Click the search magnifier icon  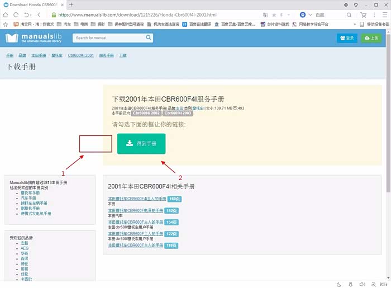(149, 38)
